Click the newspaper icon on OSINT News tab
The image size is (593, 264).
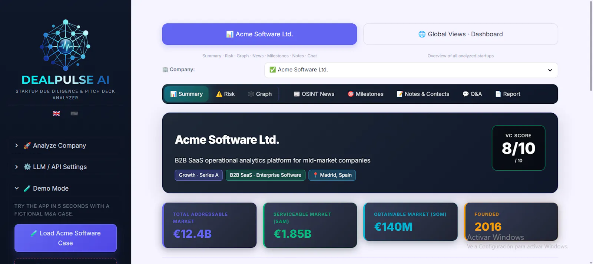click(296, 94)
